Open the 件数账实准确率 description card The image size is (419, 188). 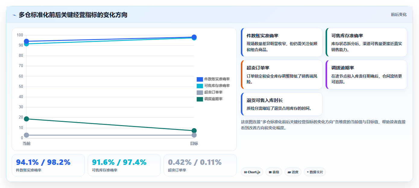282,42
